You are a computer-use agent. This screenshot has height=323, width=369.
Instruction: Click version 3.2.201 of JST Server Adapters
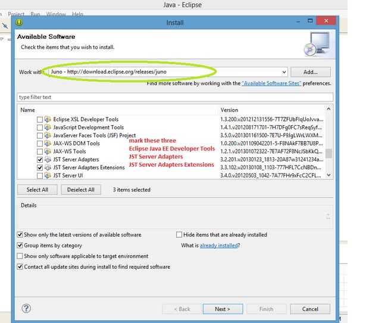(271, 160)
